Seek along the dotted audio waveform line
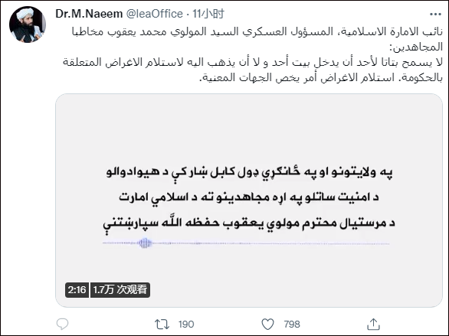The width and height of the screenshot is (449, 336). pyautogui.click(x=246, y=243)
